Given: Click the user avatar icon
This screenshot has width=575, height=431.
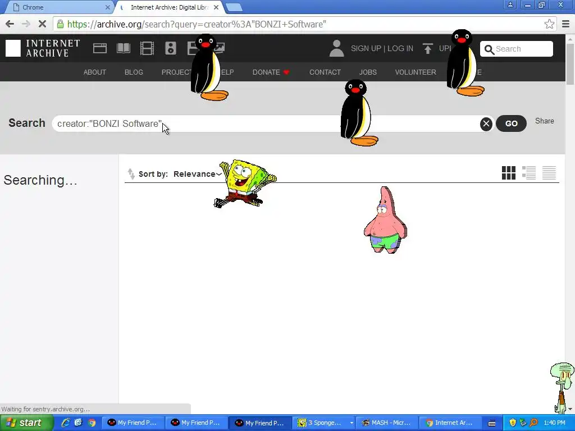Looking at the screenshot, I should pyautogui.click(x=336, y=48).
